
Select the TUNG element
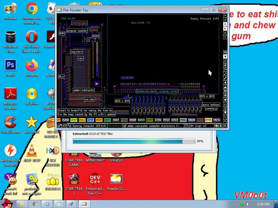(65, 120)
